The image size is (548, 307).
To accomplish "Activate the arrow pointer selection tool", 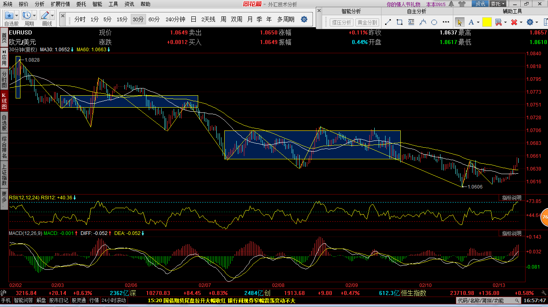I will (x=460, y=22).
